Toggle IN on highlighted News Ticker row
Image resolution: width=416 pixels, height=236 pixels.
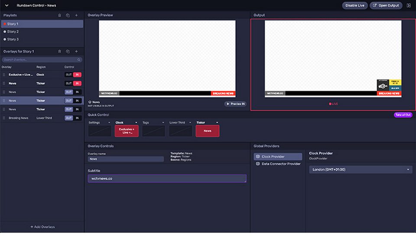pyautogui.click(x=77, y=101)
